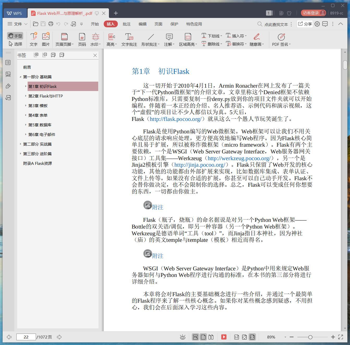Click the 页码 page number icon
This screenshot has height=345, width=350.
coord(82,40)
